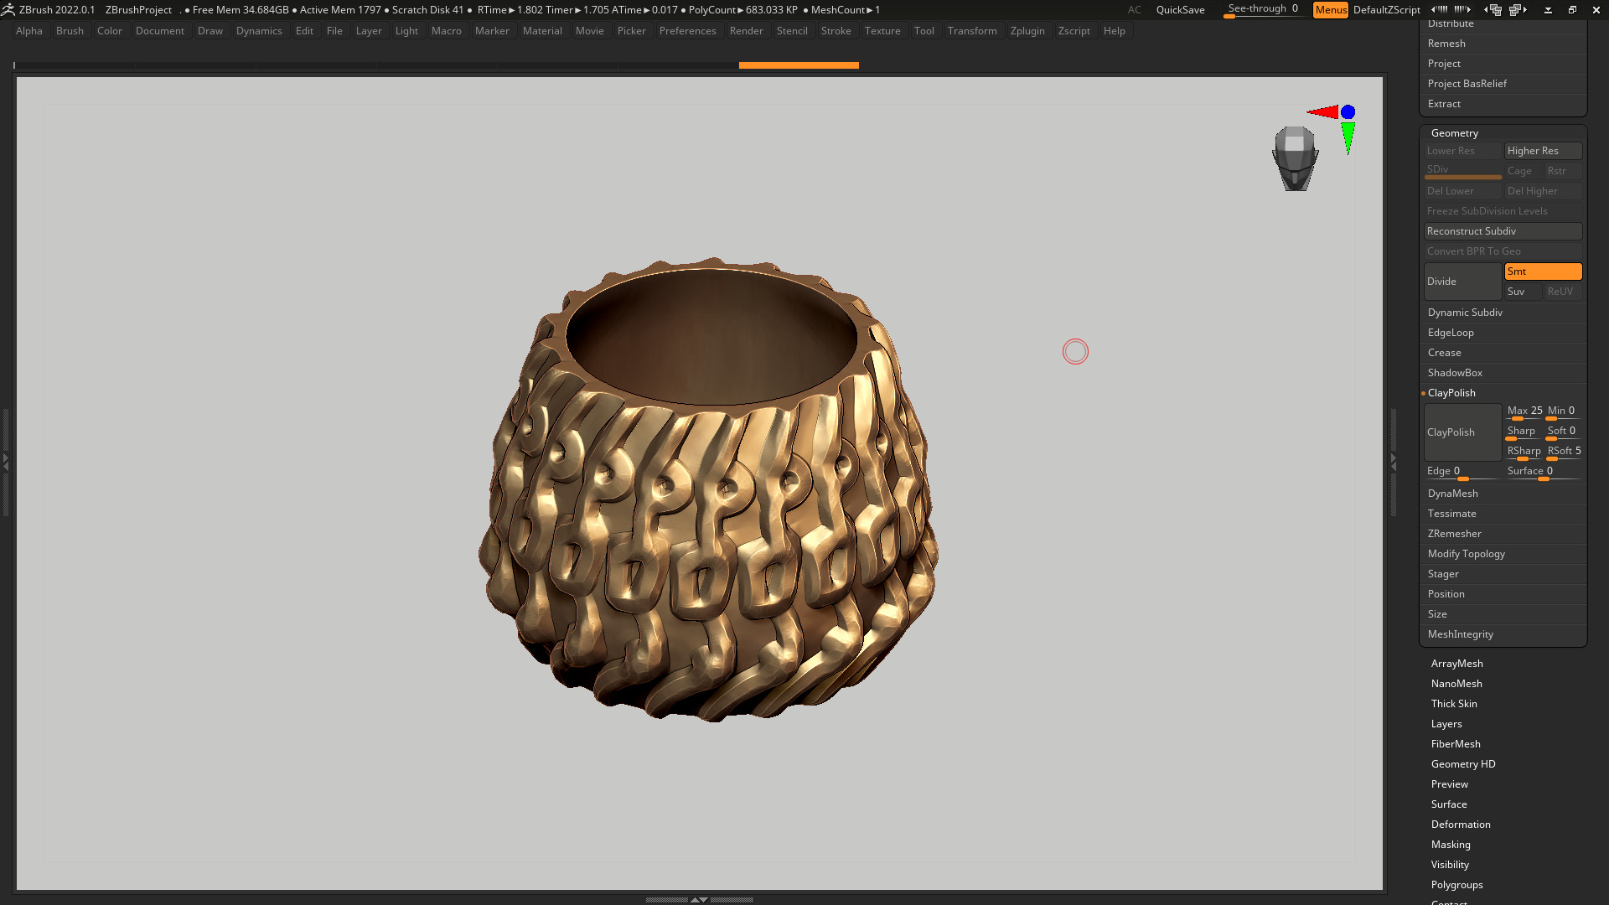1609x905 pixels.
Task: Run the large ClayPolish button
Action: tap(1462, 432)
